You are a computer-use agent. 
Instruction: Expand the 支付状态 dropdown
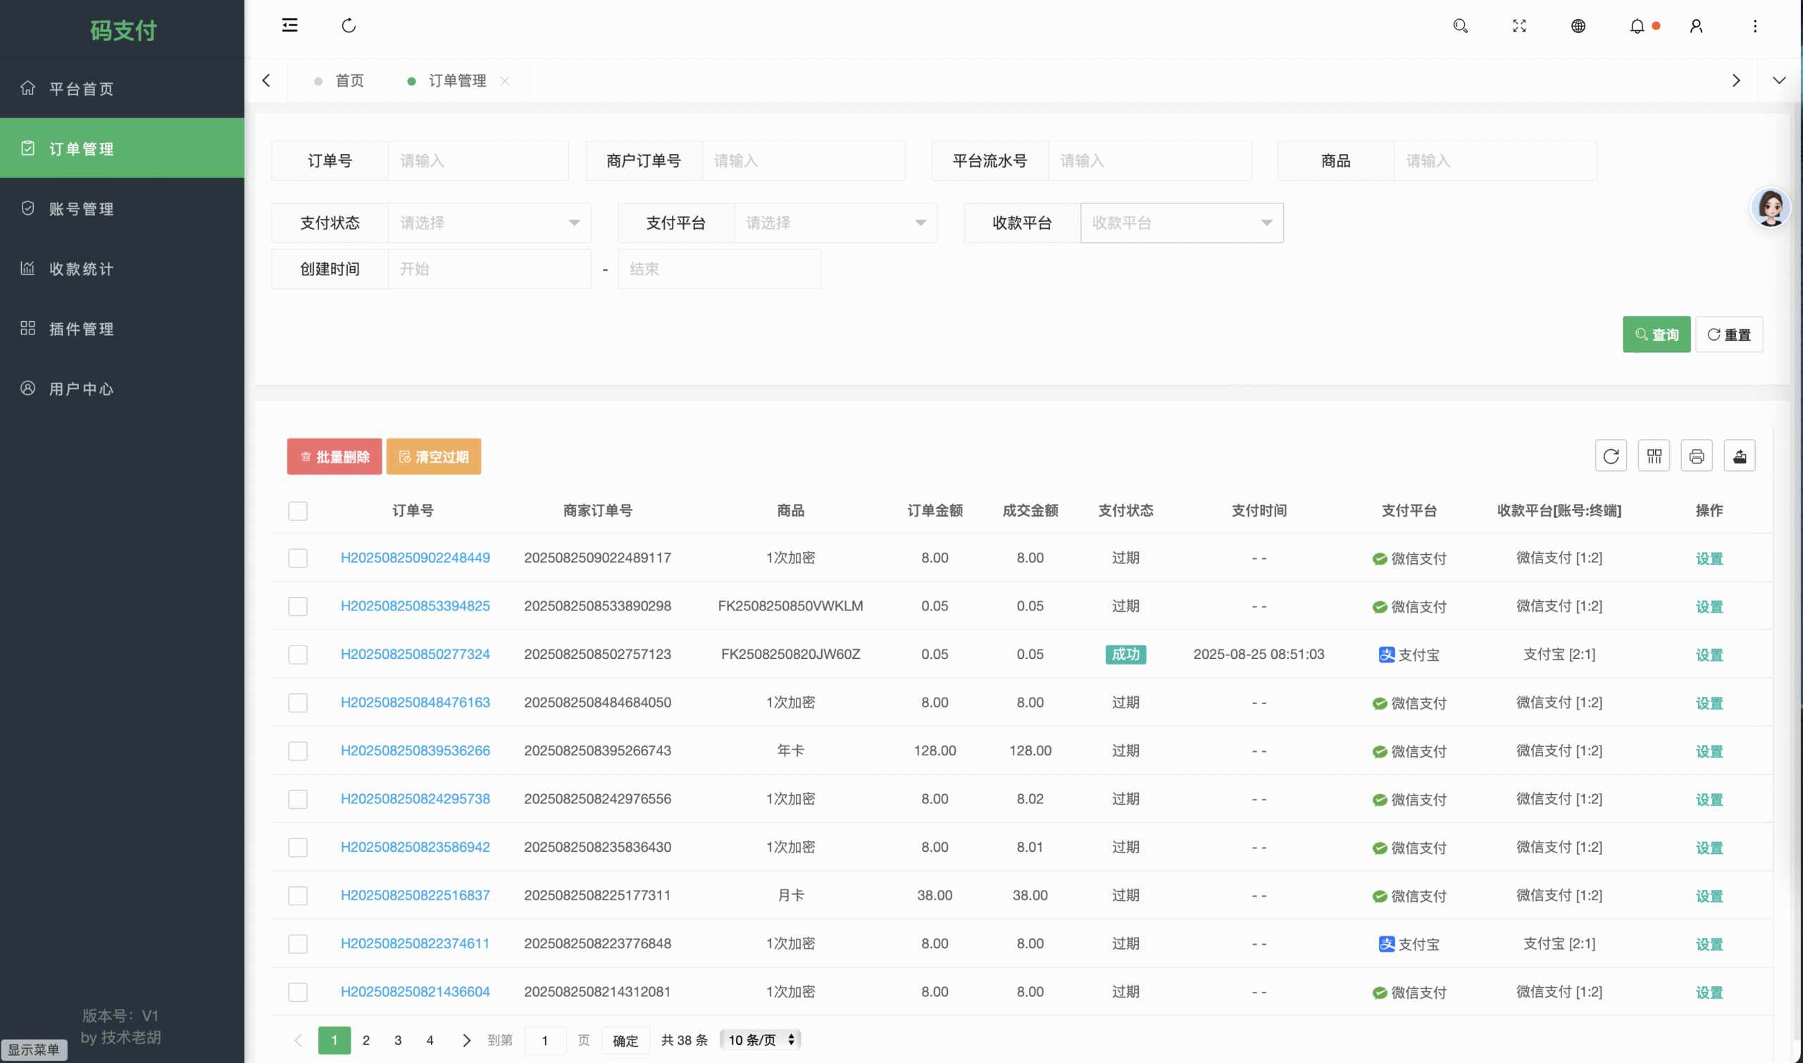click(x=489, y=222)
